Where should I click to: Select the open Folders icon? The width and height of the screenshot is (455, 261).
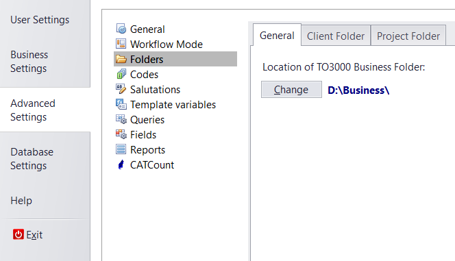tap(121, 59)
